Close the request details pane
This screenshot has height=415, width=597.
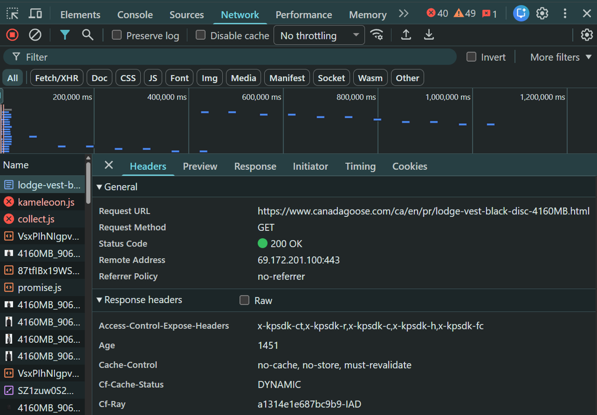click(x=108, y=165)
